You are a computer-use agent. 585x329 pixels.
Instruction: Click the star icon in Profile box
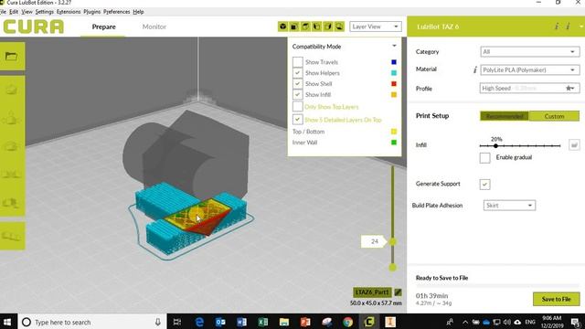click(x=569, y=89)
